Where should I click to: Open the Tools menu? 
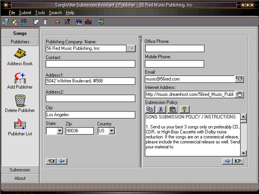click(40, 13)
